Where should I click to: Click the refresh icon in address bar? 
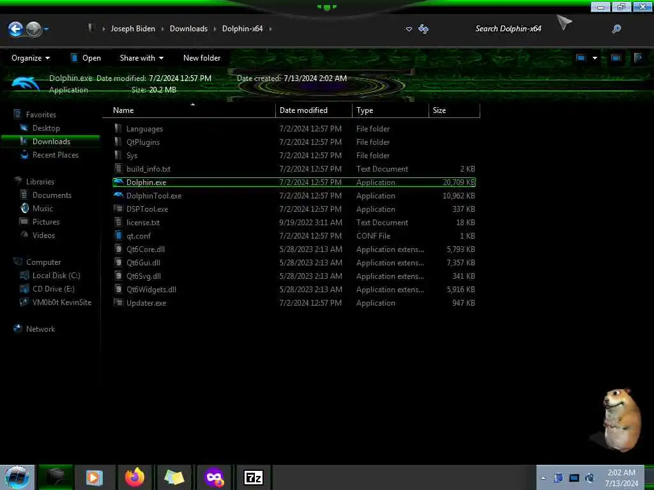click(x=423, y=29)
